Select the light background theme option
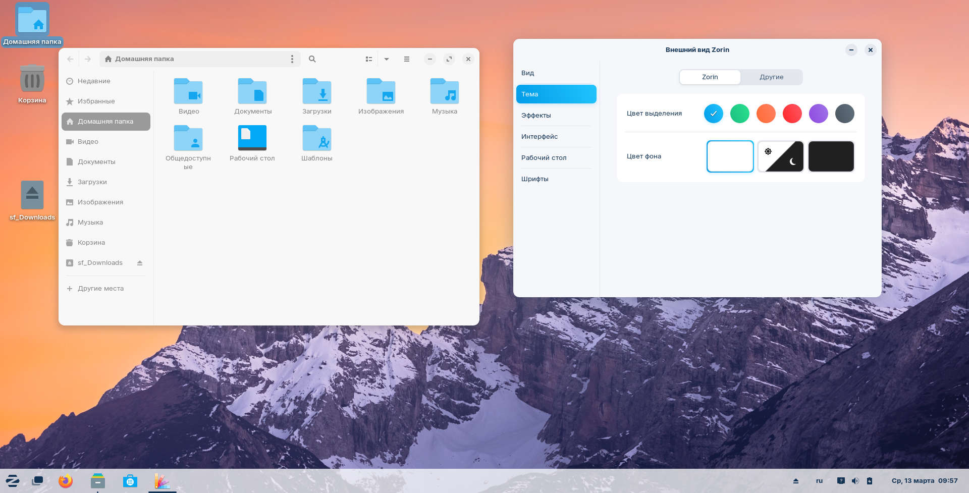 click(730, 156)
